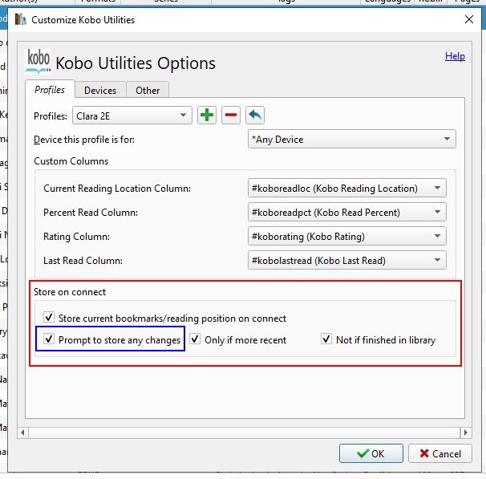This screenshot has height=479, width=486.
Task: Click the blue rename profile arrow icon
Action: [x=255, y=116]
